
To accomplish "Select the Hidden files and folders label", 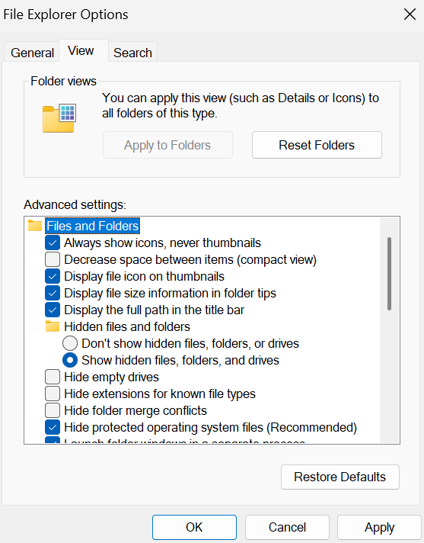I will (127, 326).
